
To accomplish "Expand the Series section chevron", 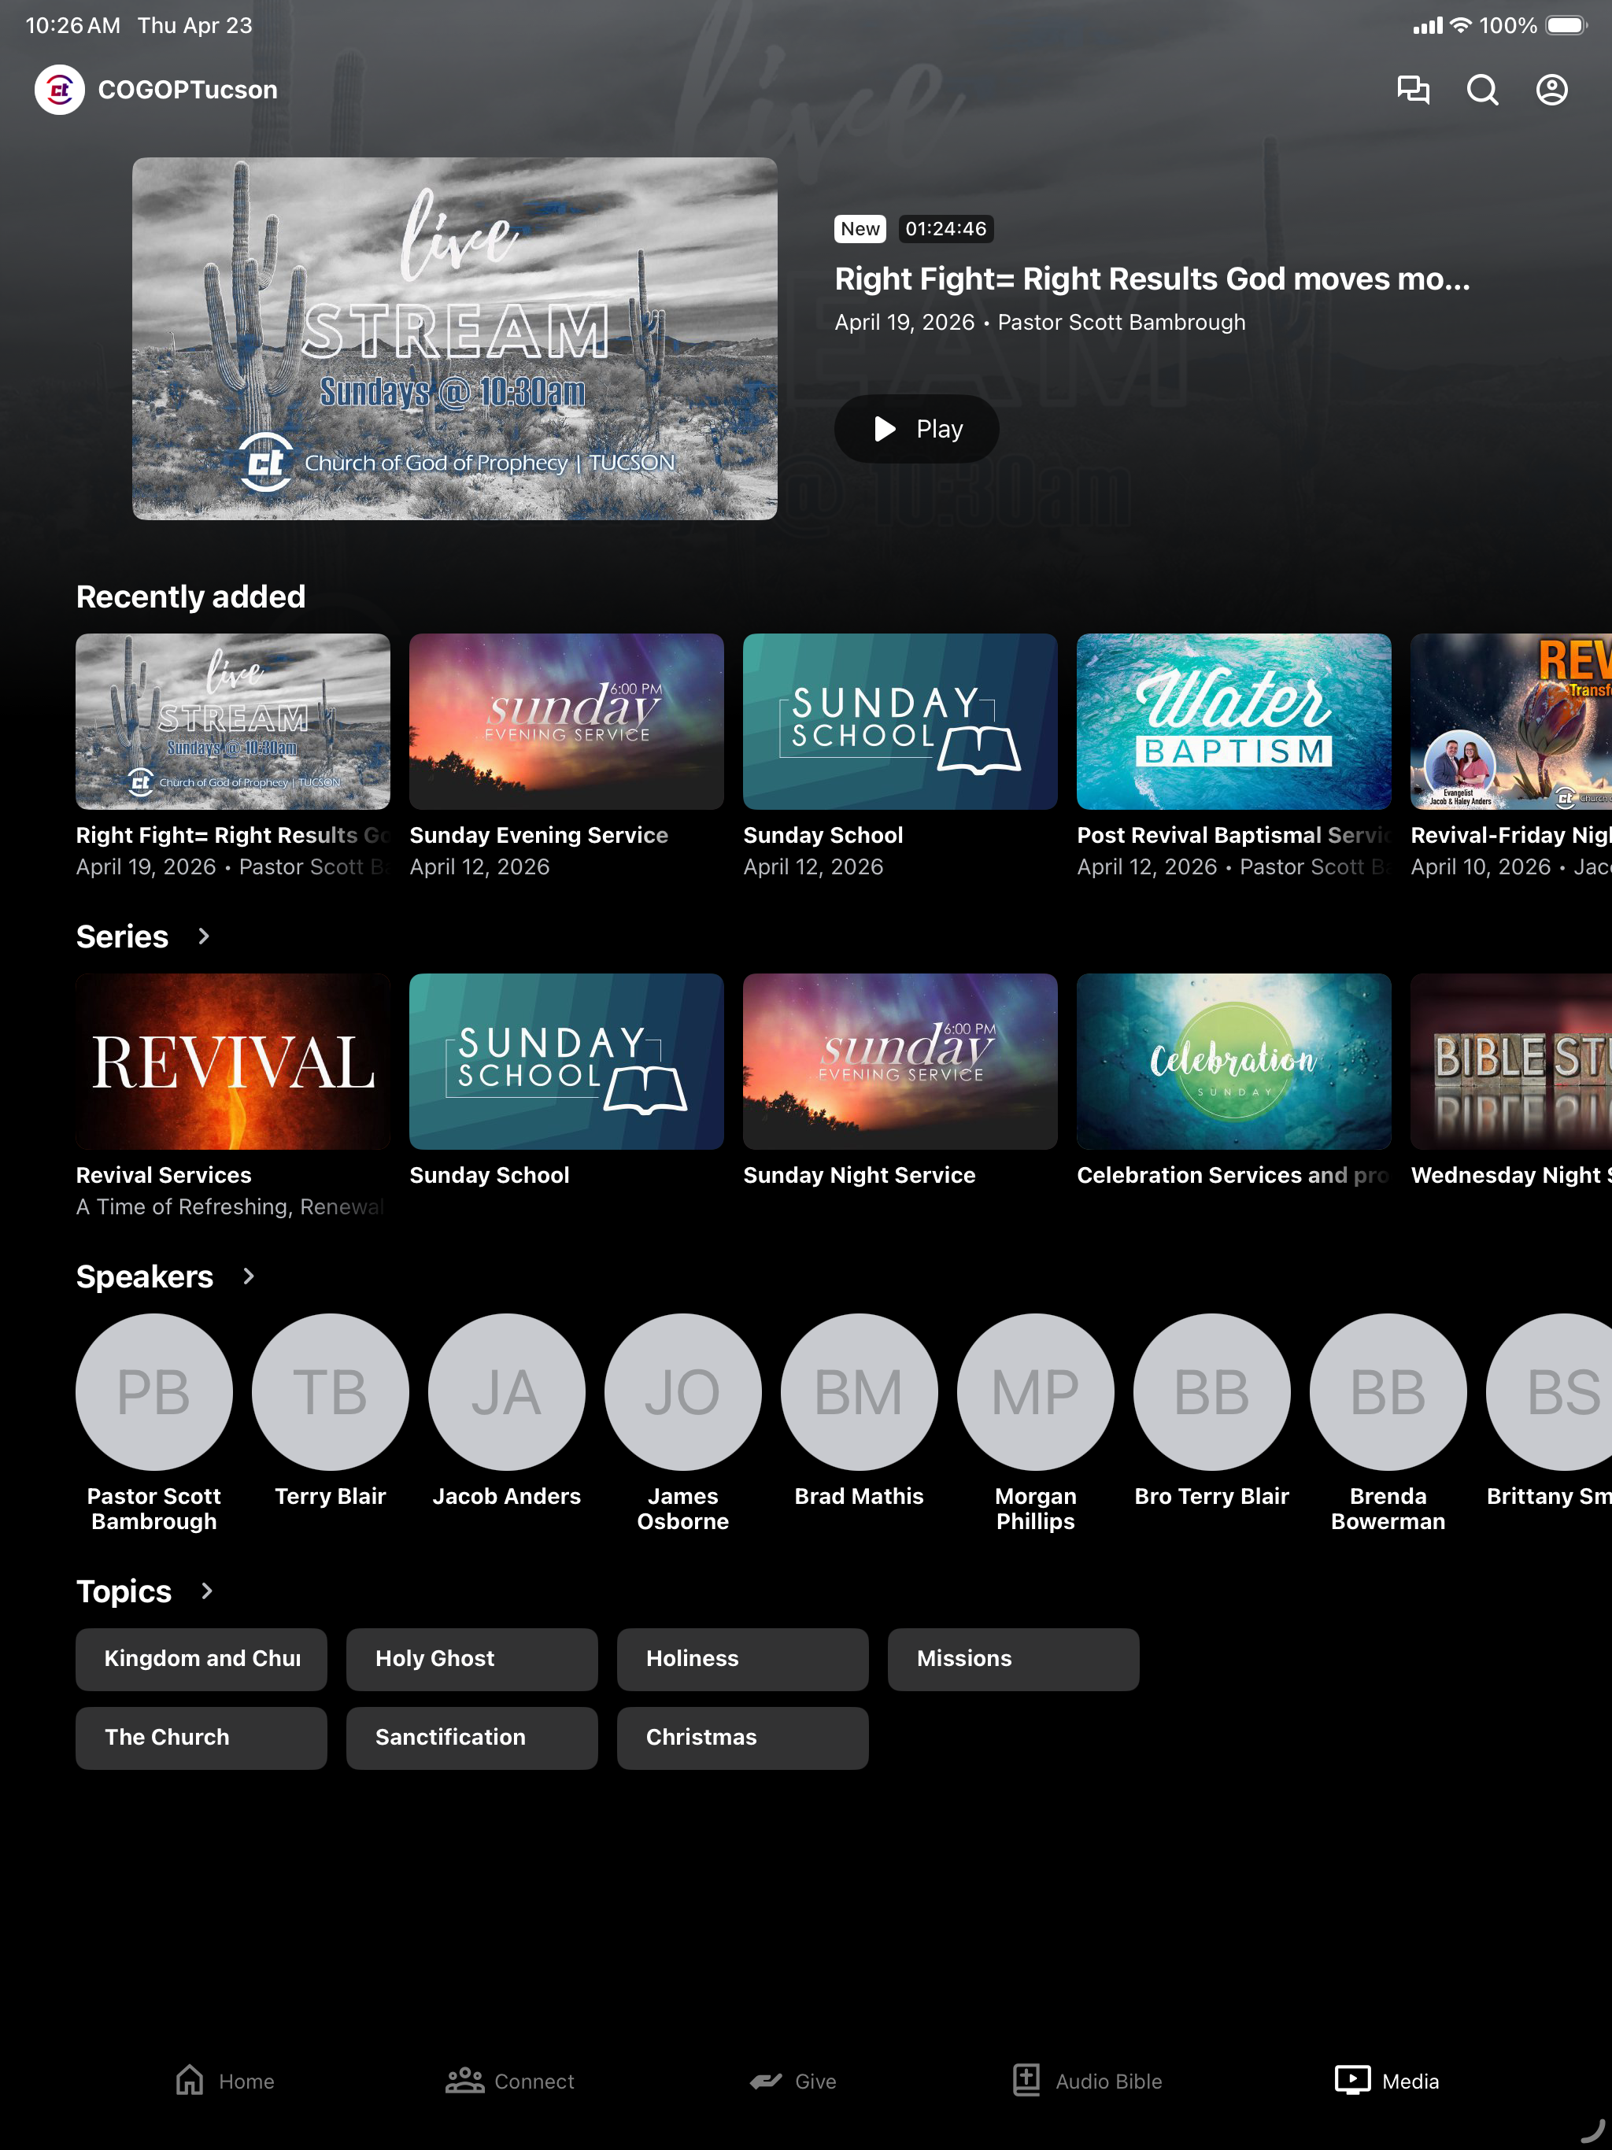I will (x=203, y=936).
